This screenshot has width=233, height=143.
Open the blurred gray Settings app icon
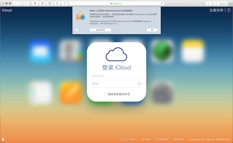click(x=162, y=93)
